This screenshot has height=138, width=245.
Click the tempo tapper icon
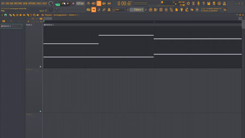click(187, 10)
